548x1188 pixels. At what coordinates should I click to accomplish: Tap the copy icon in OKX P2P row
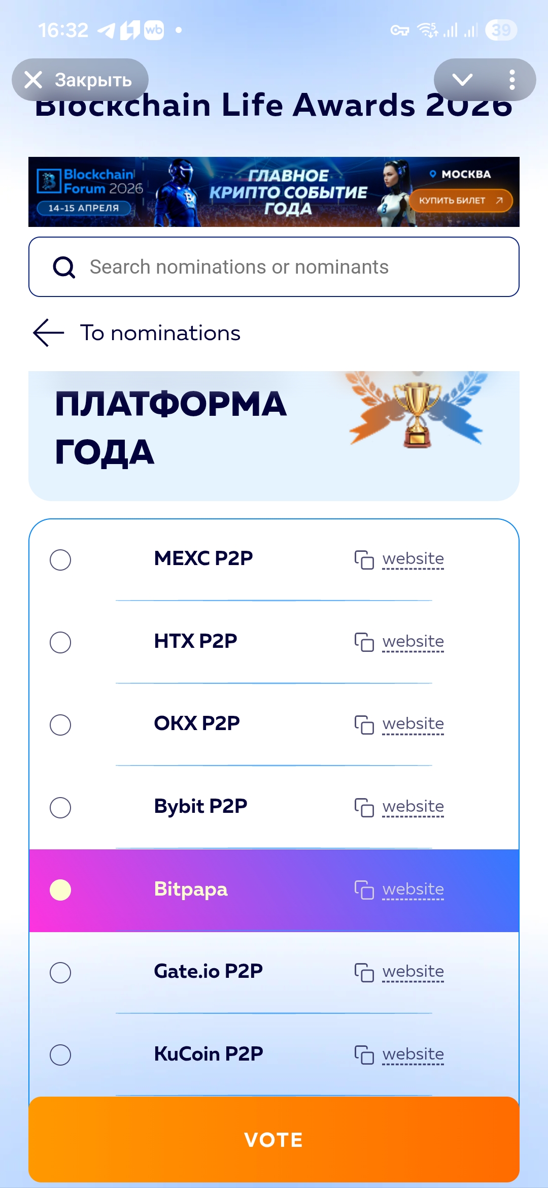(x=364, y=724)
